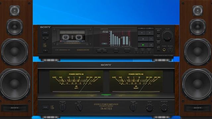Click the cassette deck eject button

point(45,51)
